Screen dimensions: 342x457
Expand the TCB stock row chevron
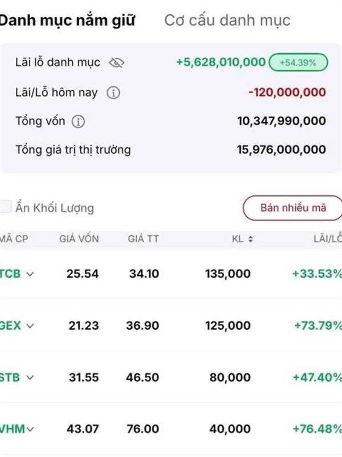pos(30,274)
